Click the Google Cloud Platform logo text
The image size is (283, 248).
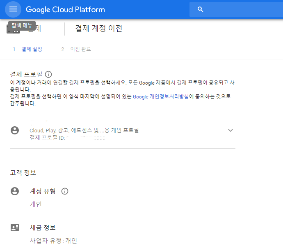[x=65, y=9]
